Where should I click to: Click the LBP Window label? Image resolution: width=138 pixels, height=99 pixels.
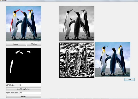10,85
